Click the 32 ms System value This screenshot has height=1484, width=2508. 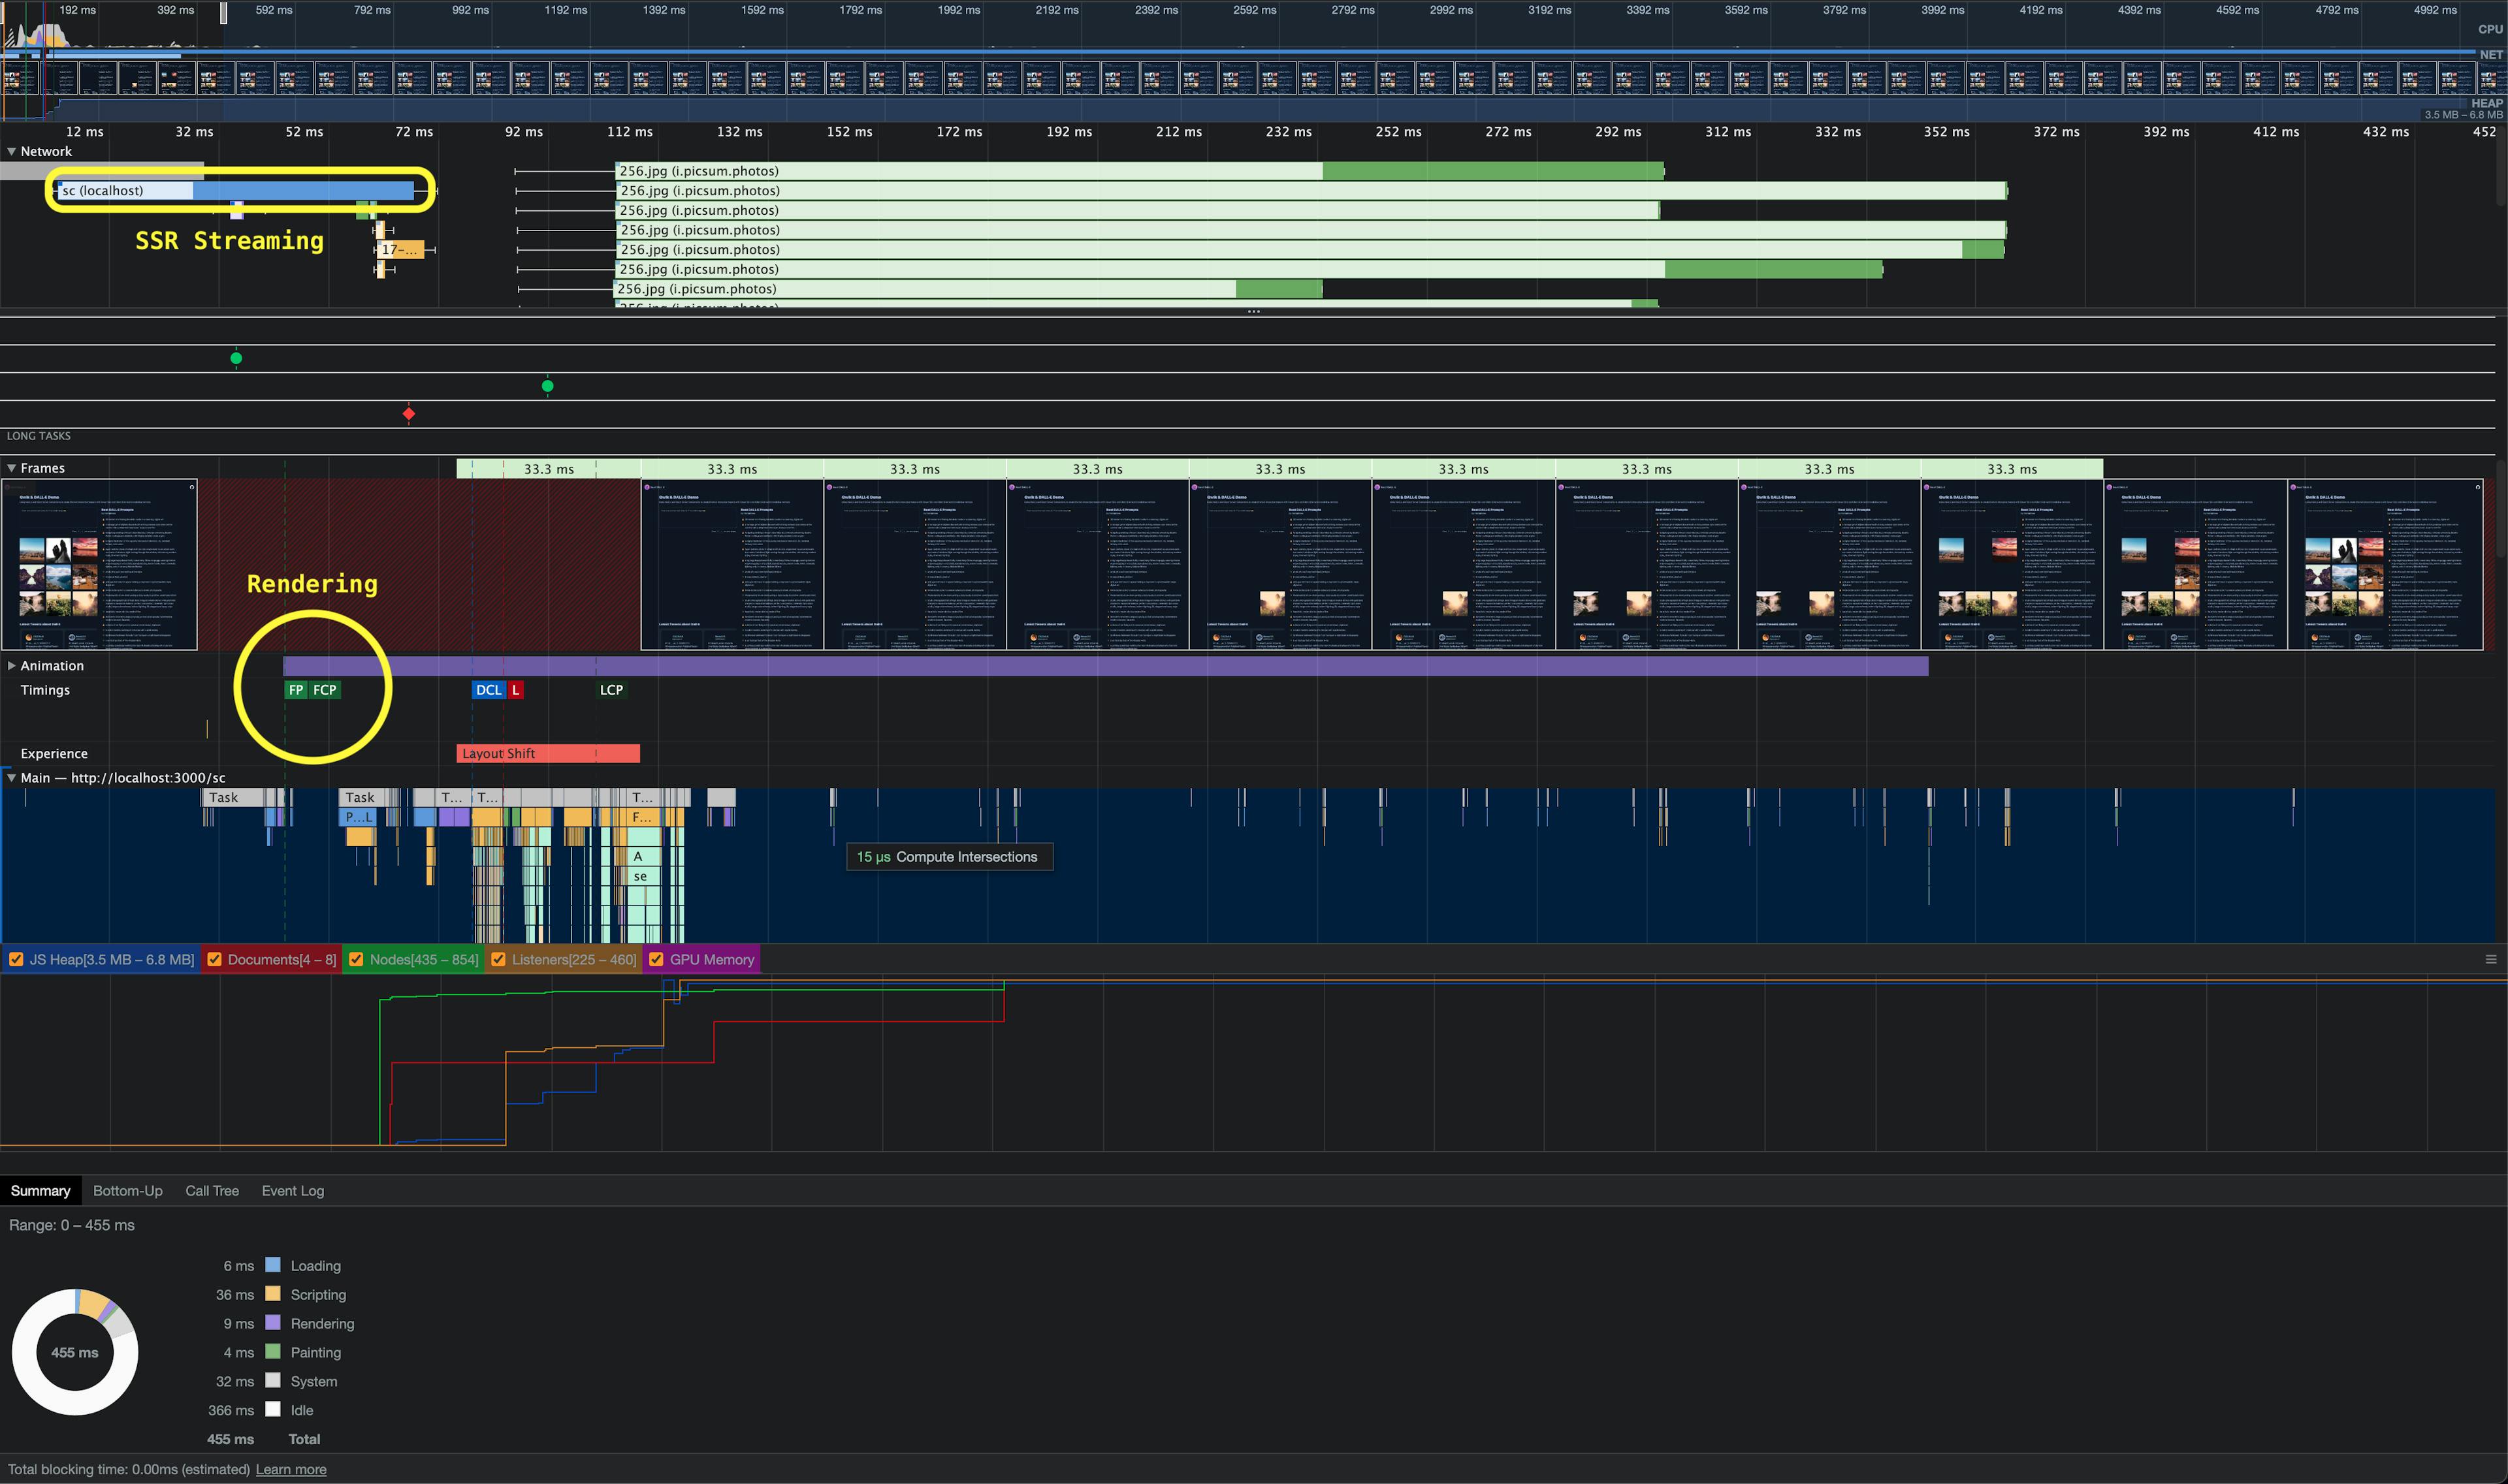point(235,1381)
